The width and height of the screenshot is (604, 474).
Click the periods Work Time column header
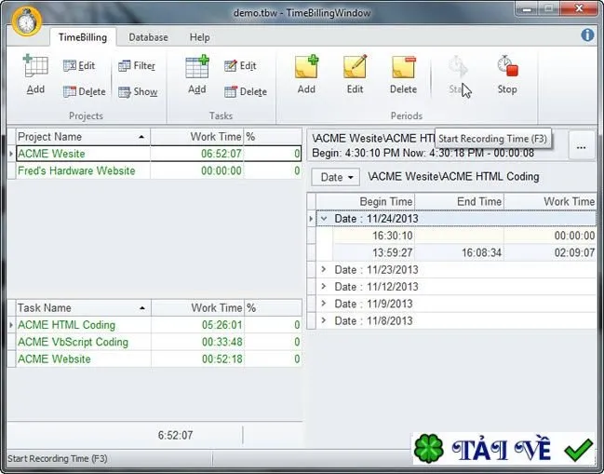[x=550, y=201]
